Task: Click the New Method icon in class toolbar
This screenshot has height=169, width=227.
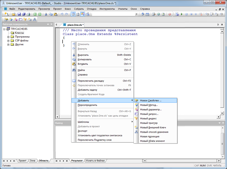Action: (x=11, y=19)
